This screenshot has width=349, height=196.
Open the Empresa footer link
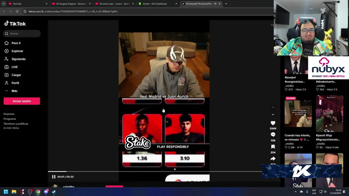(9, 114)
